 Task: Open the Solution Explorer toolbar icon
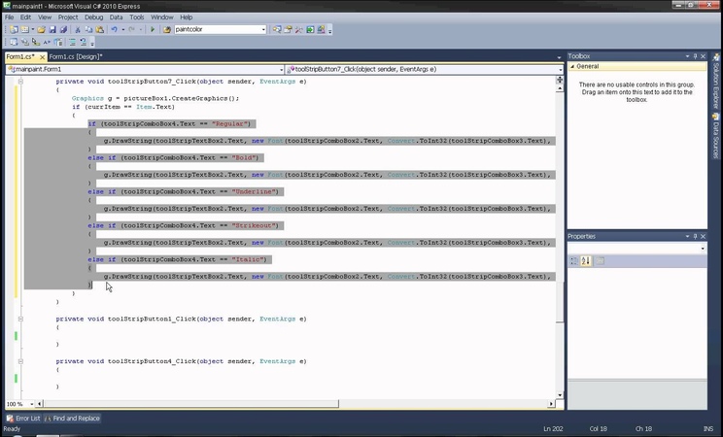(277, 29)
